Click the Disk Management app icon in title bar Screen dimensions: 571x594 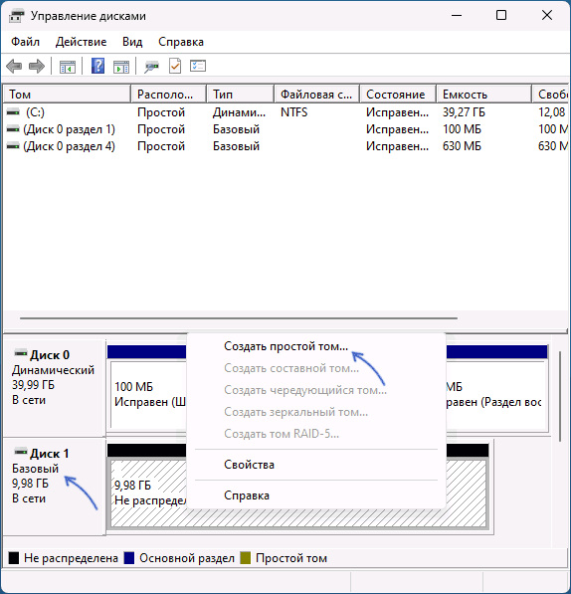pyautogui.click(x=16, y=16)
